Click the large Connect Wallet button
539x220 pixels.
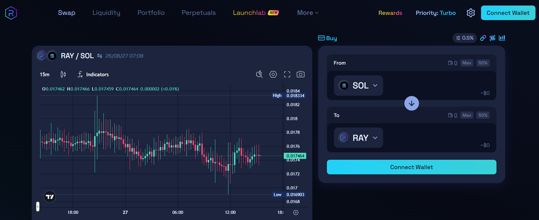click(412, 167)
